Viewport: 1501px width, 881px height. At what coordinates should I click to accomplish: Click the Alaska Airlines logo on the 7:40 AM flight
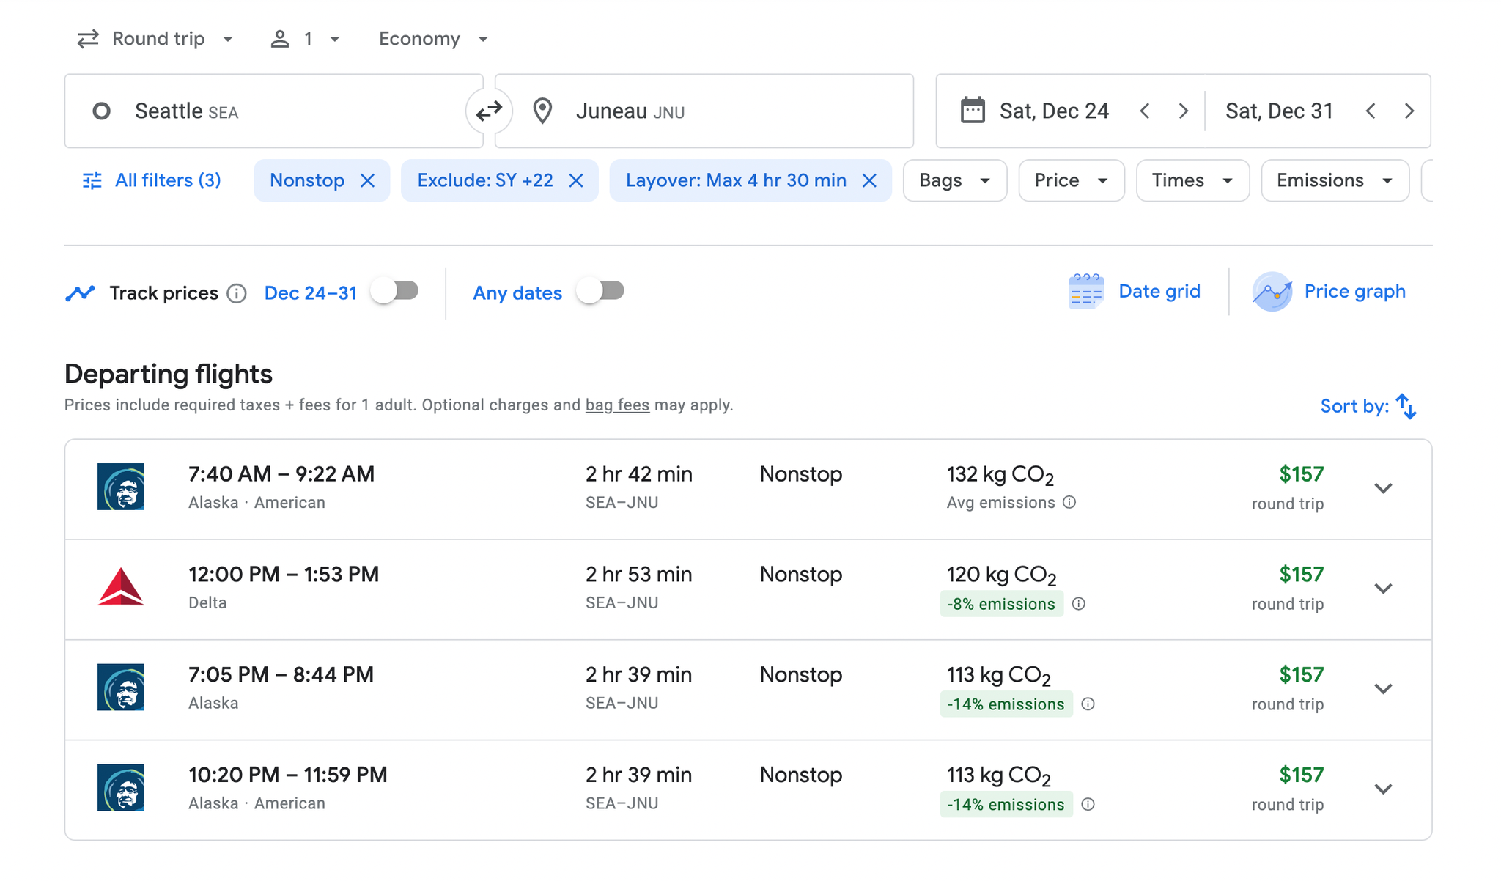point(121,486)
